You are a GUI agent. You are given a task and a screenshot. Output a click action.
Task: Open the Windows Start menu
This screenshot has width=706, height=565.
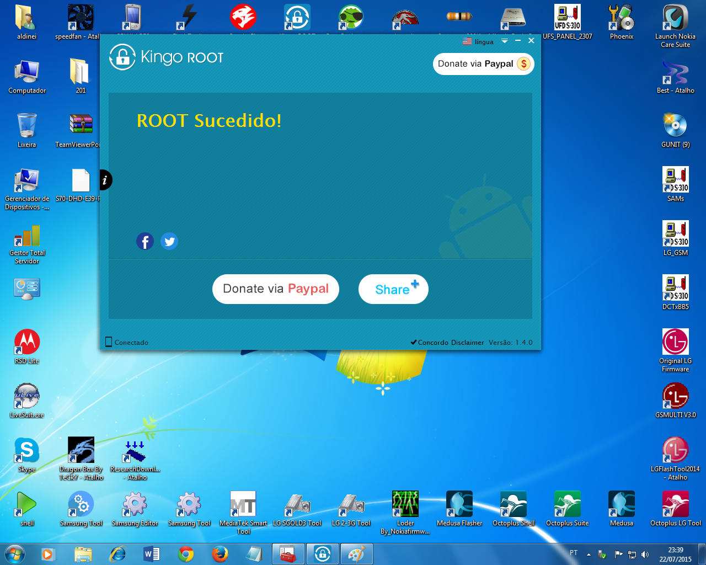point(15,553)
